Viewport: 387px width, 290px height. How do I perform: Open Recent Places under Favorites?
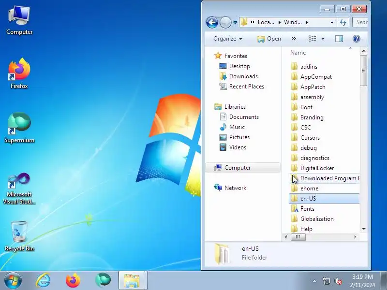tap(247, 87)
